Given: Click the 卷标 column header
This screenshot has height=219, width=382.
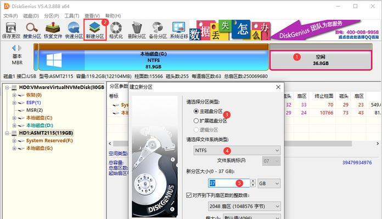Looking at the screenshot, I should pyautogui.click(x=114, y=96).
